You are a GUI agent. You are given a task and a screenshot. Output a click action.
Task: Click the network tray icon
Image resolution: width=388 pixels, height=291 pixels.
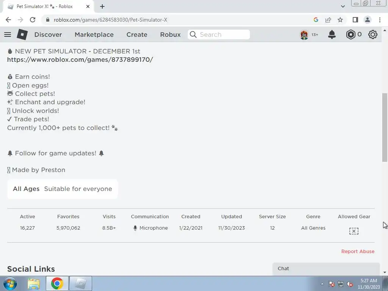[x=341, y=284]
